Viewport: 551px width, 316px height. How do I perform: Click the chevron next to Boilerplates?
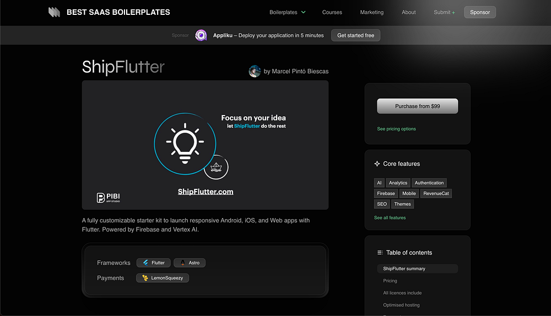pyautogui.click(x=303, y=12)
